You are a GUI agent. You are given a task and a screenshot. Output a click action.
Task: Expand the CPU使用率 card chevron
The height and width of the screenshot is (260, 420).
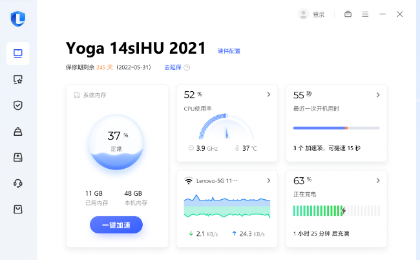[269, 94]
